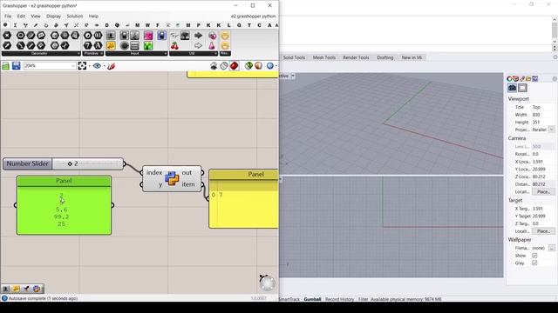Open the Display menu in Grasshopper
Viewport: 558px width, 313px height.
coord(53,17)
